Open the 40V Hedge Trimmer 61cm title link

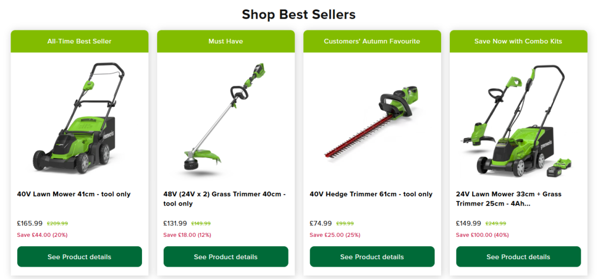tap(371, 194)
